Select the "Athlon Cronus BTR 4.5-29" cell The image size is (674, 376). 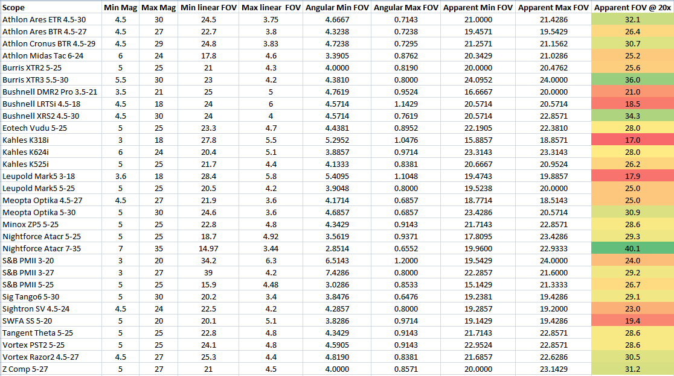(51, 44)
